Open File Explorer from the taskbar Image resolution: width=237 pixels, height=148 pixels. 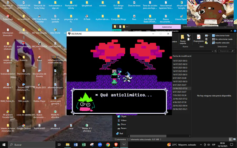pos(67,145)
